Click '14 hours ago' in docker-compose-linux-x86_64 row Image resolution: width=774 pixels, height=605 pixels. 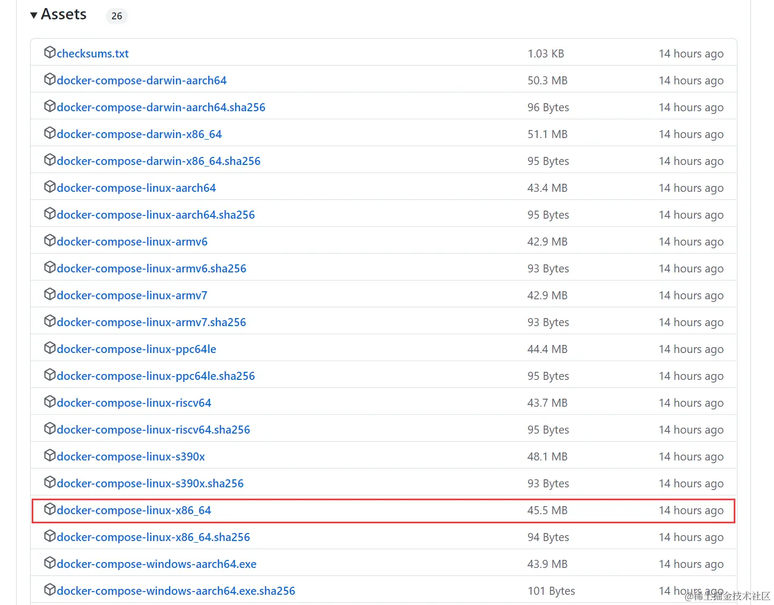point(691,510)
